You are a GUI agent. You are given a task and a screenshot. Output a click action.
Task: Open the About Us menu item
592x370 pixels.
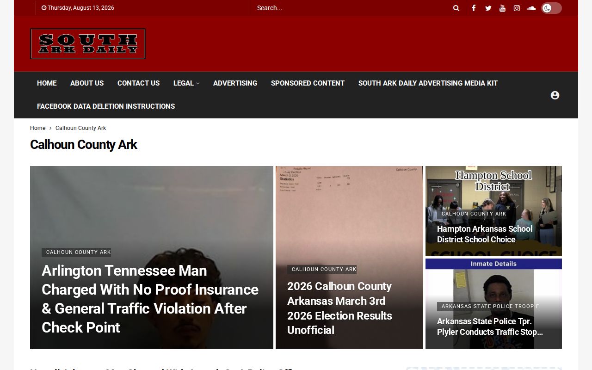click(87, 83)
